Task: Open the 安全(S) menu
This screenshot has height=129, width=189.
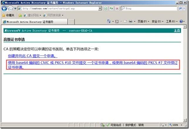Action: pyautogui.click(x=157, y=21)
